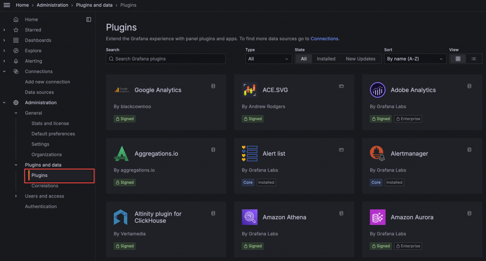Switch to list view layout
Screen dimensions: 486x261
tap(473, 59)
